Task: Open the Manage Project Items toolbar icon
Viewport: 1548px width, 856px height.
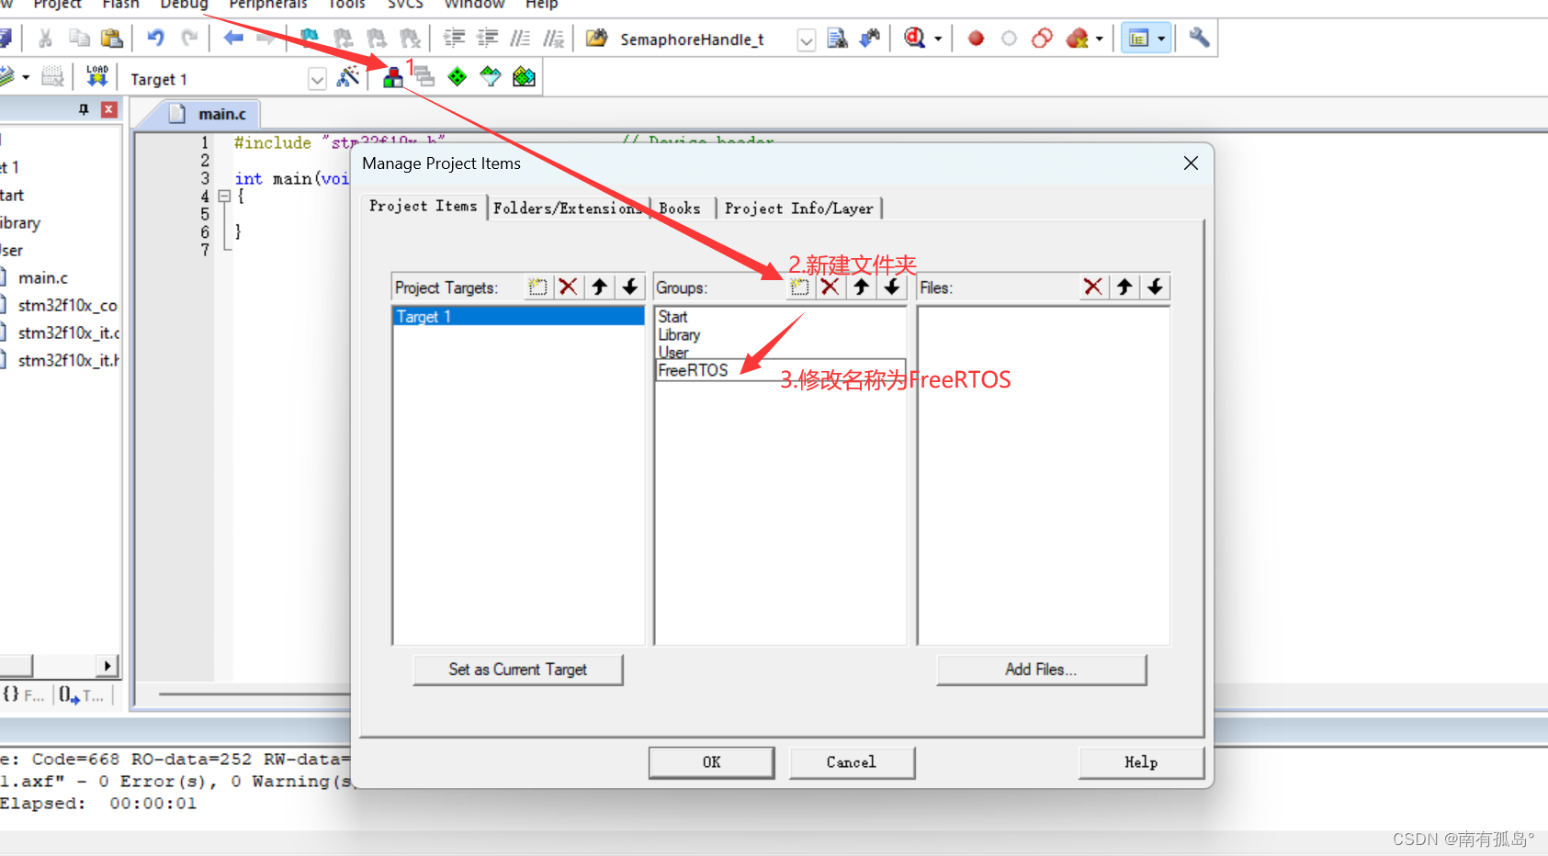Action: [392, 77]
